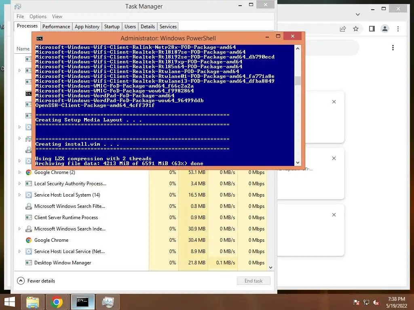Select the Google Chrome (2) process icon
Screen dimensions: 414x310
pos(29,172)
